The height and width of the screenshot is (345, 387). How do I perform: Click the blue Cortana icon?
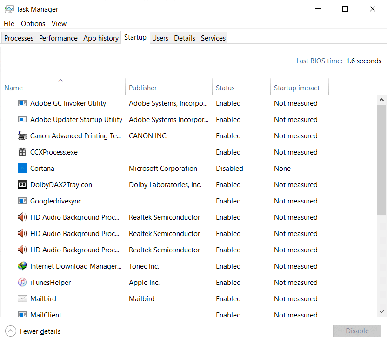coord(22,169)
